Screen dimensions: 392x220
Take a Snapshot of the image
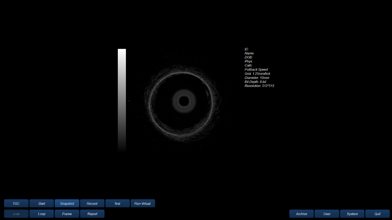(x=67, y=204)
